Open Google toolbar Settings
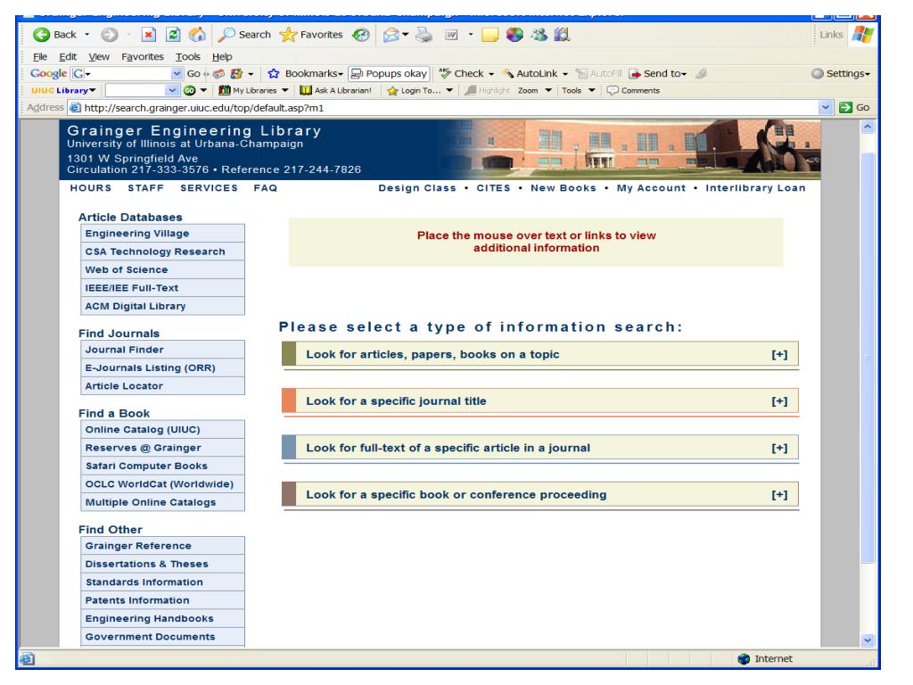Viewport: 913px width, 685px height. pyautogui.click(x=841, y=73)
